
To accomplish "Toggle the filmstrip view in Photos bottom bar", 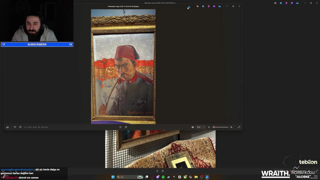I will click(7, 127).
